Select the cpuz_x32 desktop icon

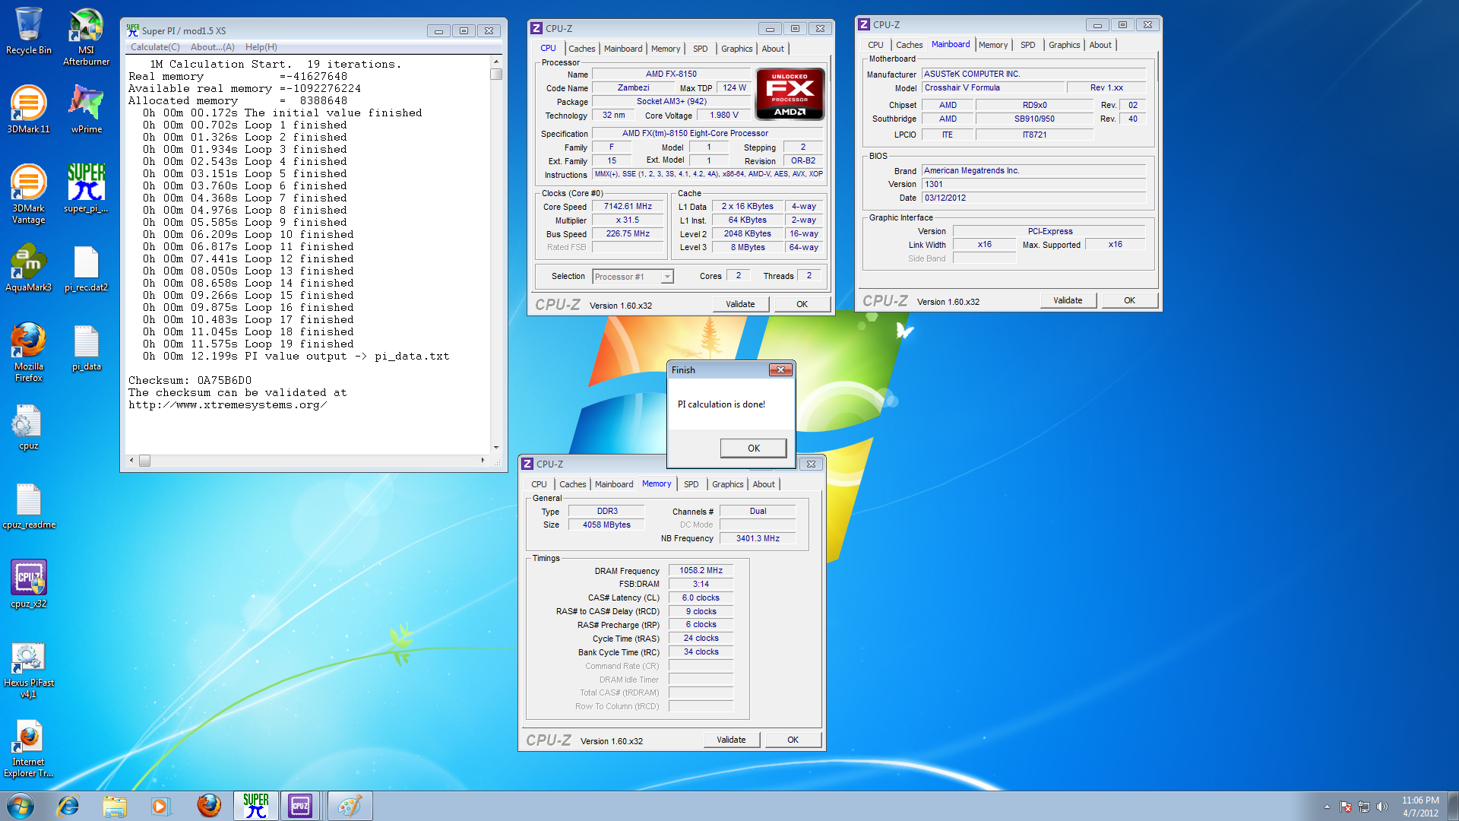tap(29, 584)
